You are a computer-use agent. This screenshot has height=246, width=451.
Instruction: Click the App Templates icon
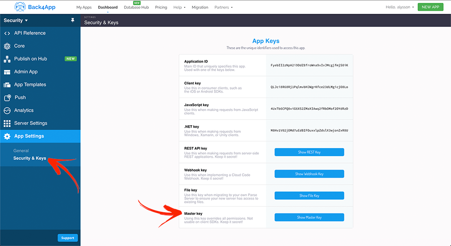coord(7,85)
